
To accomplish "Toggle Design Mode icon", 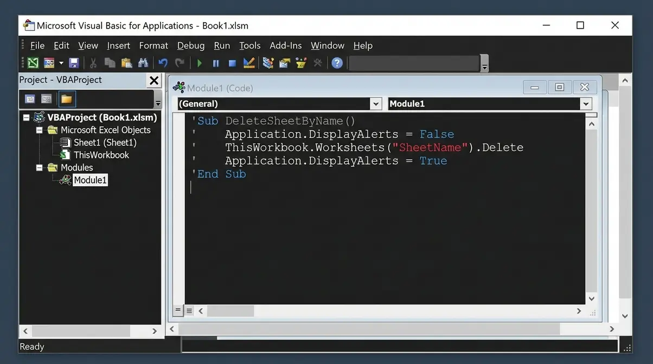I will tap(249, 63).
